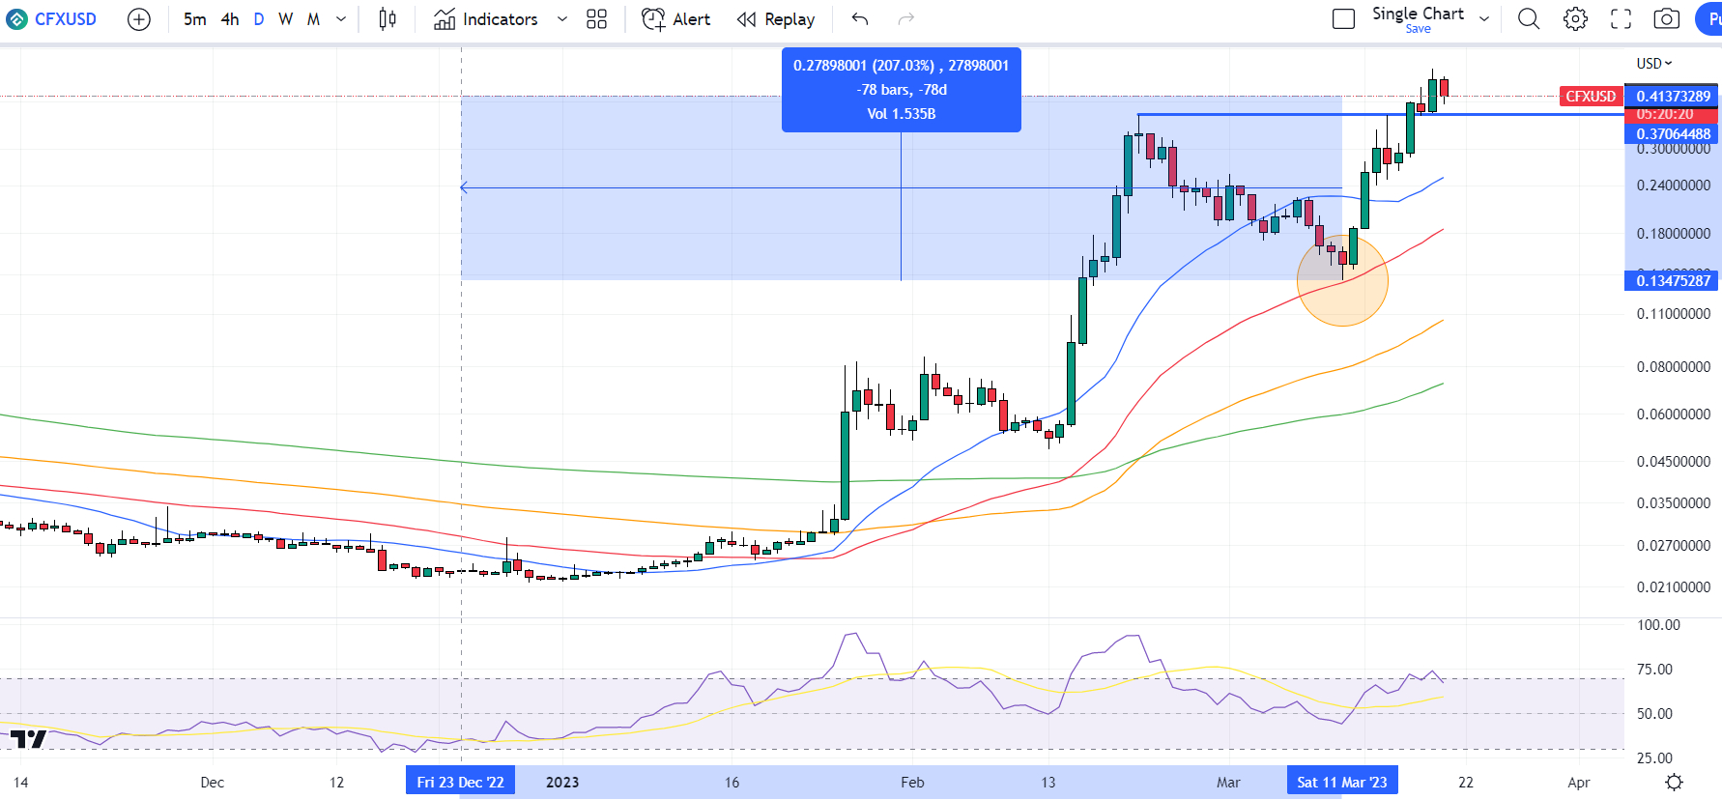Undo the last chart action
Screen dimensions: 1722x800
pos(860,19)
